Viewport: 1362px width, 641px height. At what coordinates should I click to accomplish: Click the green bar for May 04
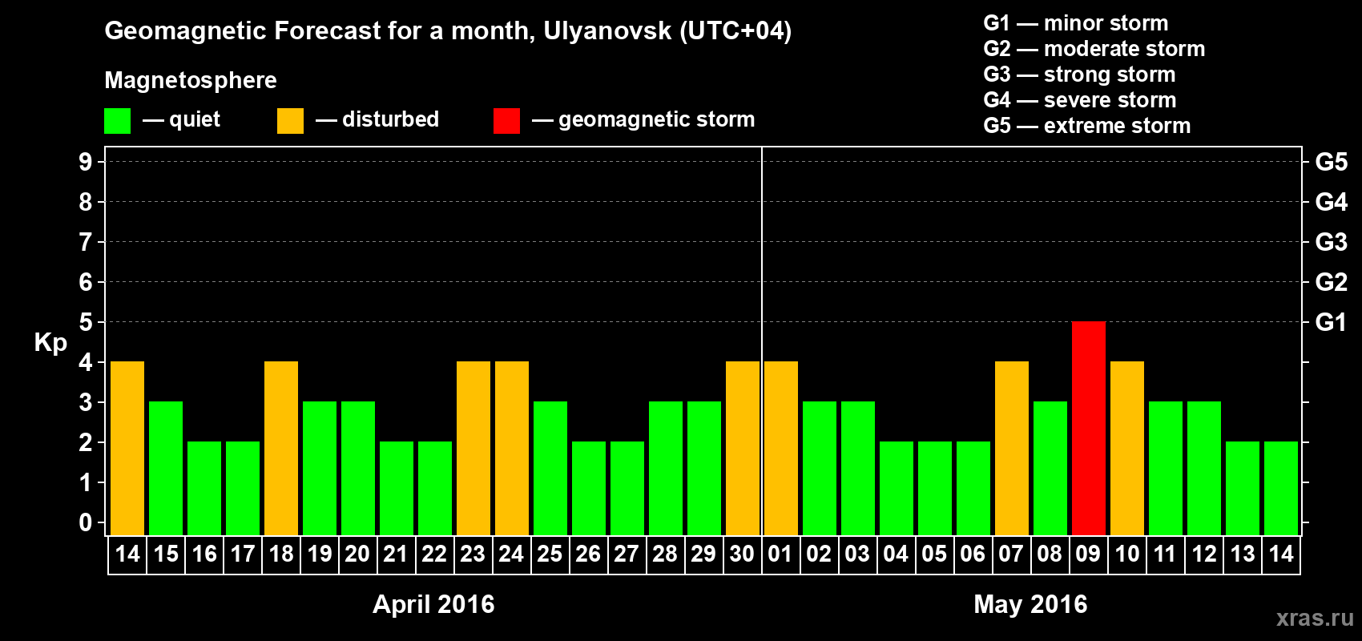point(897,488)
